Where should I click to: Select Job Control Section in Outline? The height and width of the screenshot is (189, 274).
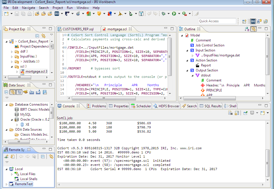coord(210,45)
